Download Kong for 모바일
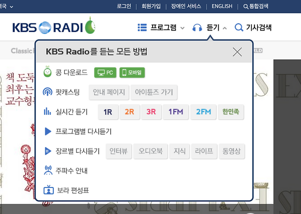The image size is (301, 214). 132,73
